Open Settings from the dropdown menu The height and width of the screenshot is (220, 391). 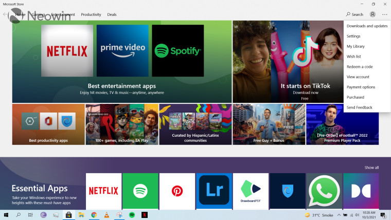[367, 36]
